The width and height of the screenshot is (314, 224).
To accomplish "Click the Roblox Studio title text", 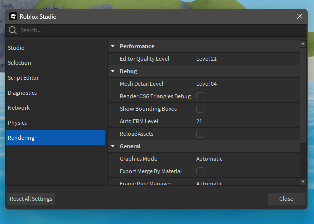I will coord(38,17).
